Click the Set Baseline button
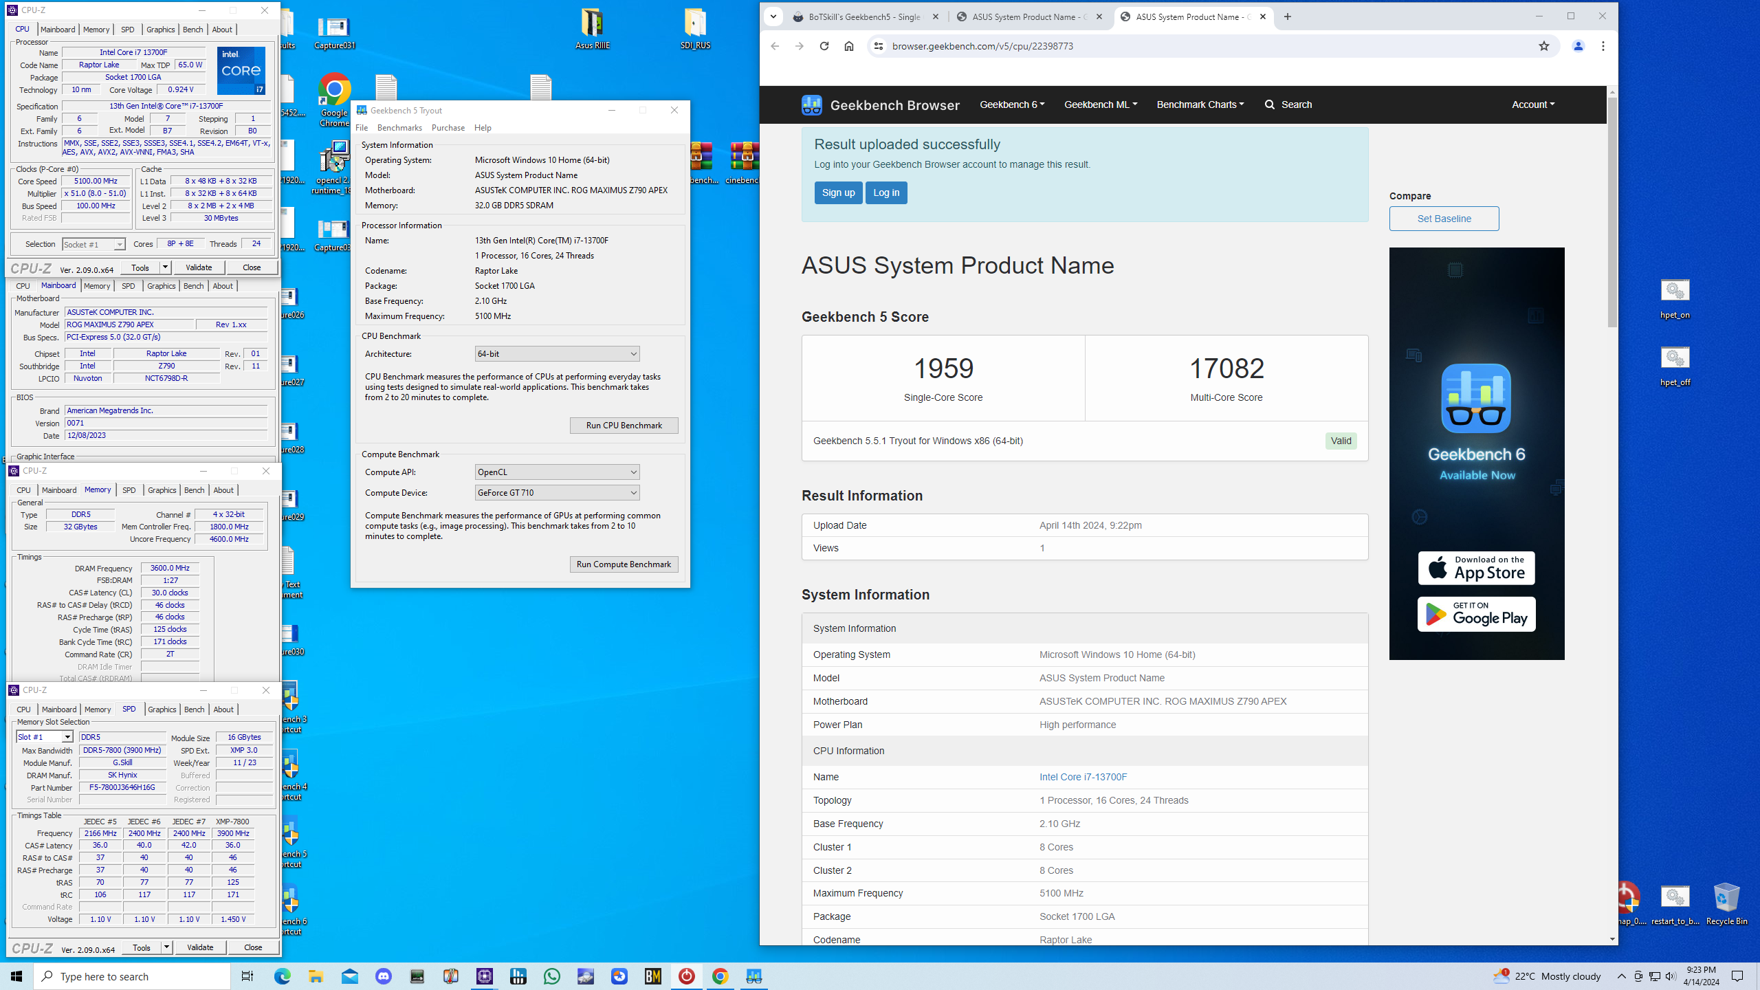Image resolution: width=1760 pixels, height=990 pixels. pyautogui.click(x=1444, y=219)
